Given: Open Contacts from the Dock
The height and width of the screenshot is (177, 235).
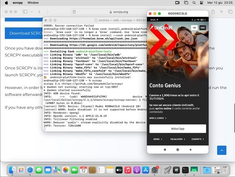Looking at the screenshot, I should tap(92, 170).
